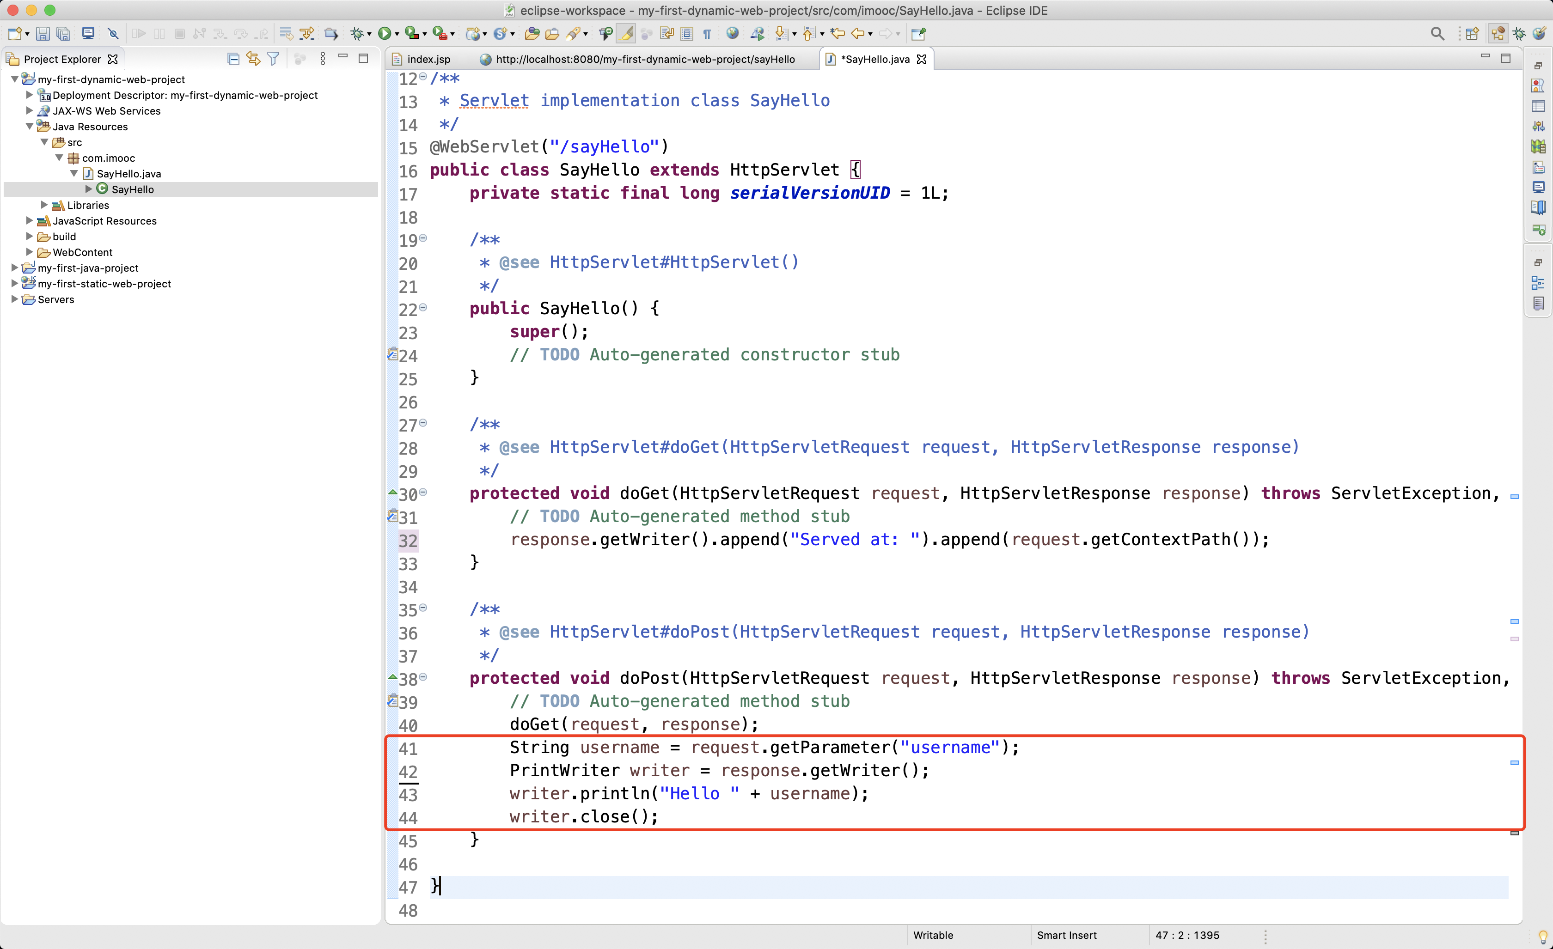1553x949 pixels.
Task: Toggle code folding at line 12
Action: pos(423,77)
